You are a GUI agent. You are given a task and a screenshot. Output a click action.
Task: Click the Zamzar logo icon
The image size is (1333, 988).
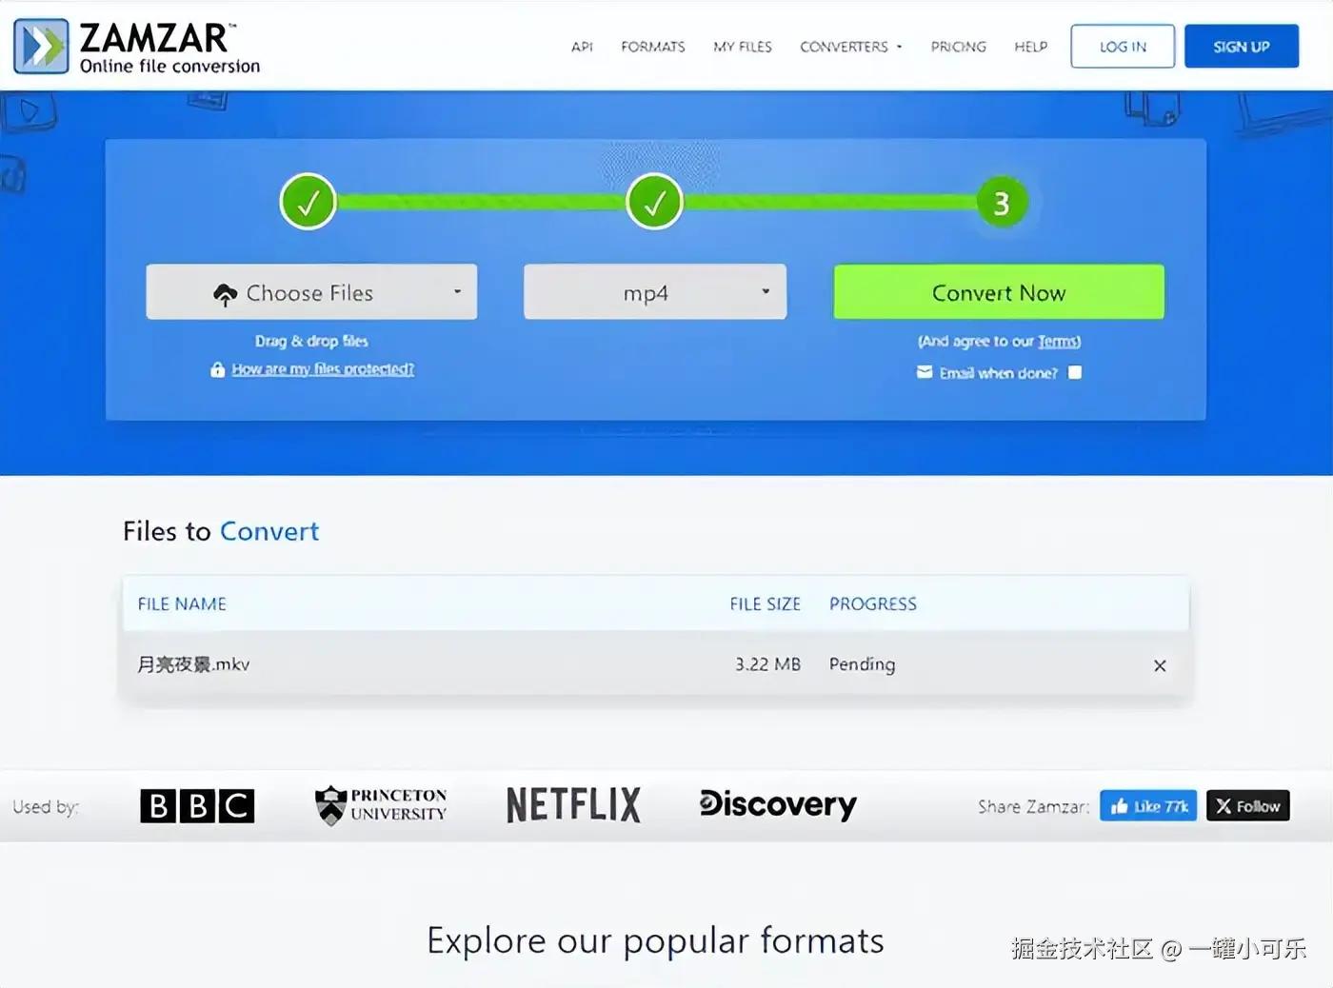tap(41, 46)
